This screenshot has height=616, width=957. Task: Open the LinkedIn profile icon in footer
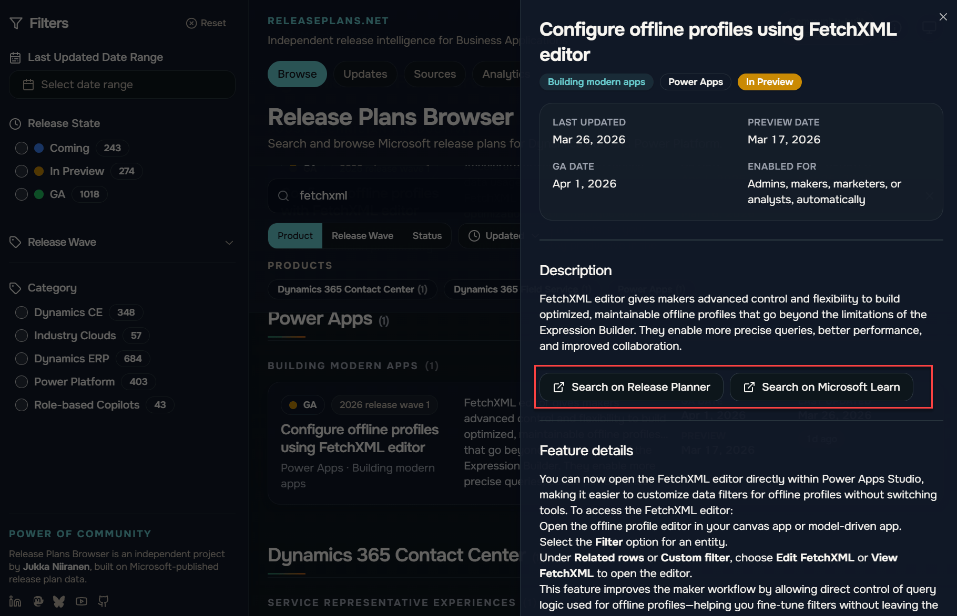(15, 601)
